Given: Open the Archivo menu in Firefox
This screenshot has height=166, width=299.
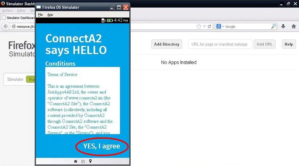Looking at the screenshot, I should tap(7, 11).
